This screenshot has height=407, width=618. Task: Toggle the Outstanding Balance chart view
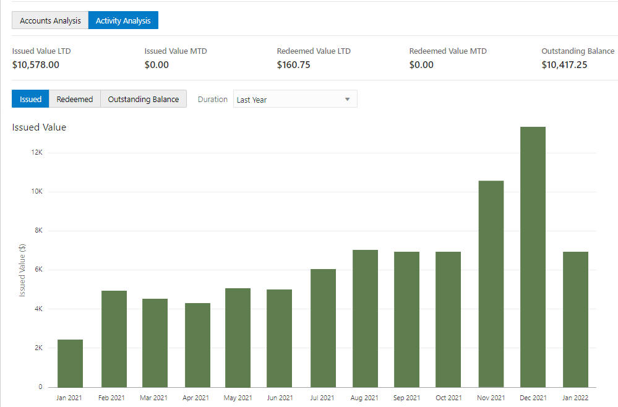tap(144, 99)
